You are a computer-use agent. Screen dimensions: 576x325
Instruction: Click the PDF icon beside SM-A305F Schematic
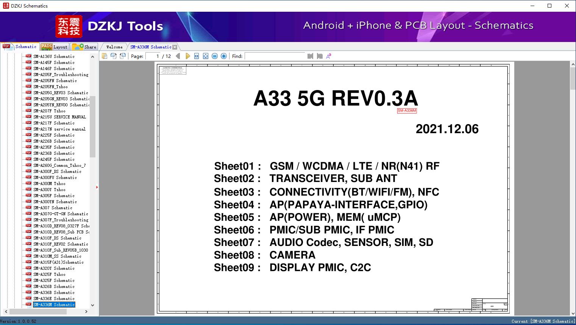point(28,196)
